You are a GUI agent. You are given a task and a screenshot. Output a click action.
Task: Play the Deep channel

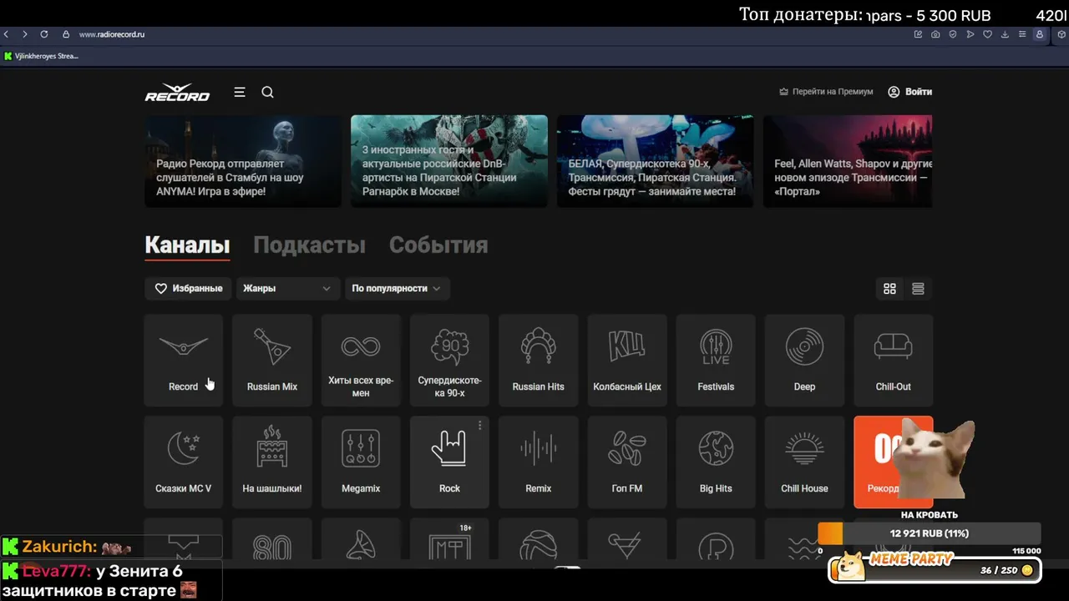(804, 360)
